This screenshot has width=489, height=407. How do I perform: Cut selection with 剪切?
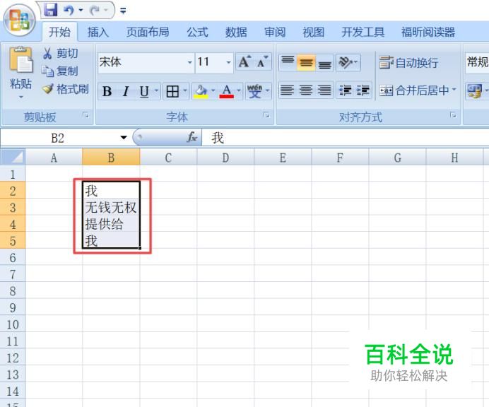pos(61,53)
